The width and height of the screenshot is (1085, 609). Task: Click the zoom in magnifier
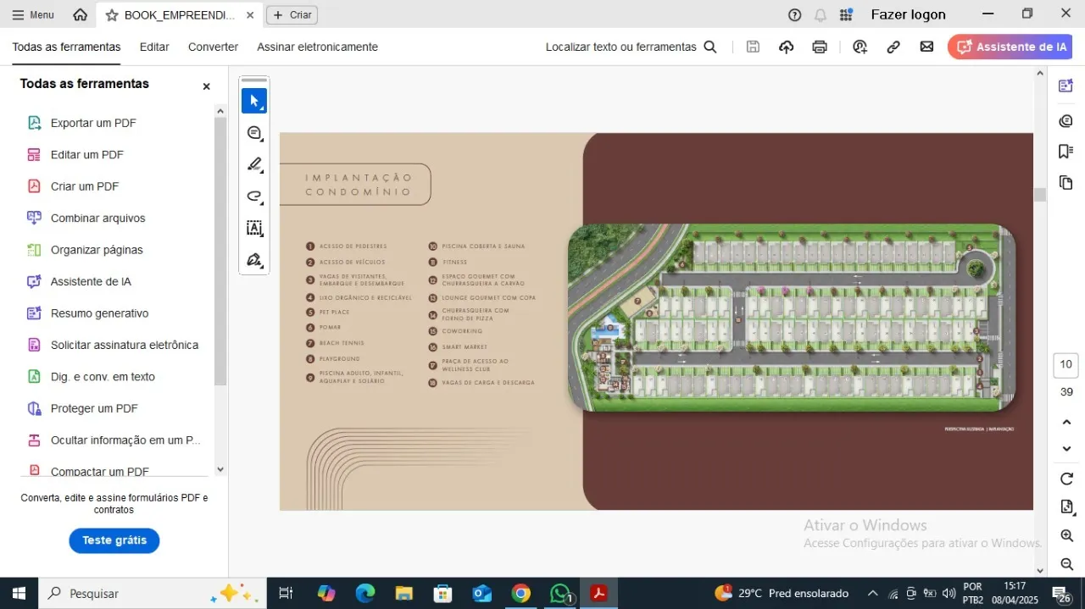coord(1066,536)
